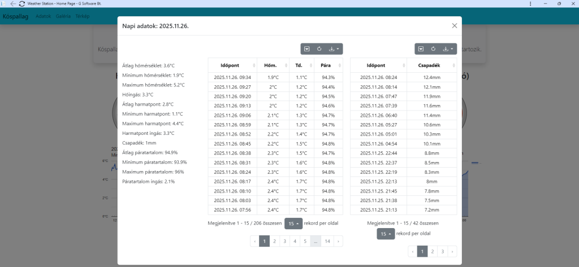
Task: Sort by Td. column header
Action: (299, 65)
